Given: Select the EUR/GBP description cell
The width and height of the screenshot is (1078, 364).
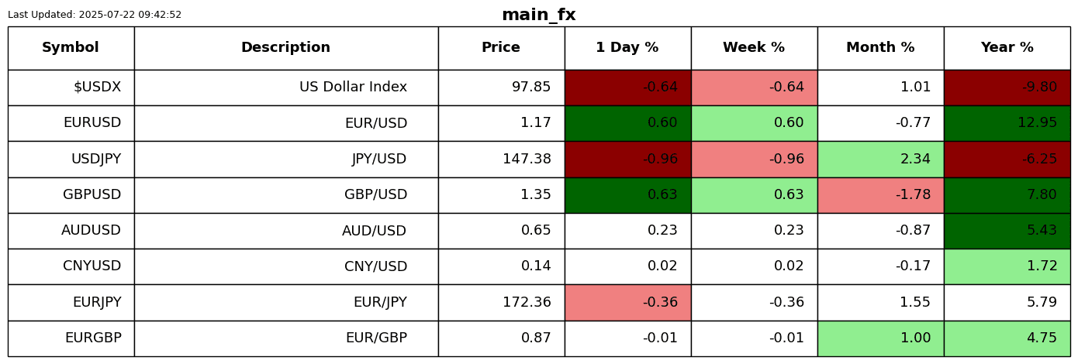Looking at the screenshot, I should (376, 338).
